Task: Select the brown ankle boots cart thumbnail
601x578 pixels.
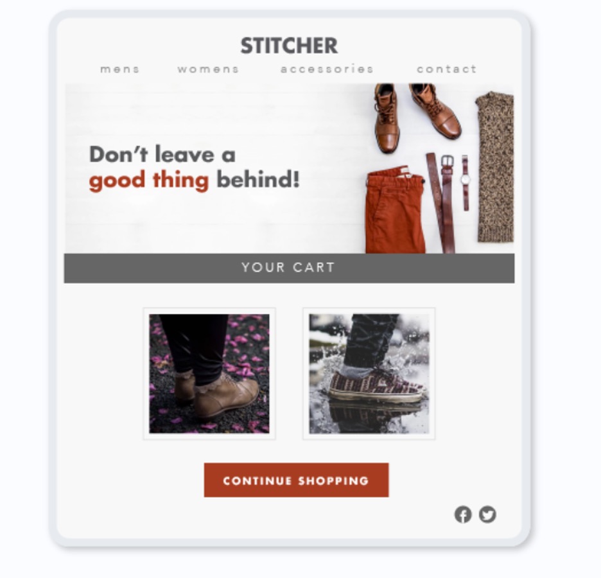Action: [x=209, y=374]
